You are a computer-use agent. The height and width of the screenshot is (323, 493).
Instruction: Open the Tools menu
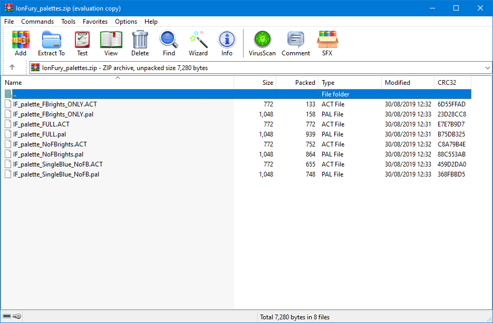68,22
